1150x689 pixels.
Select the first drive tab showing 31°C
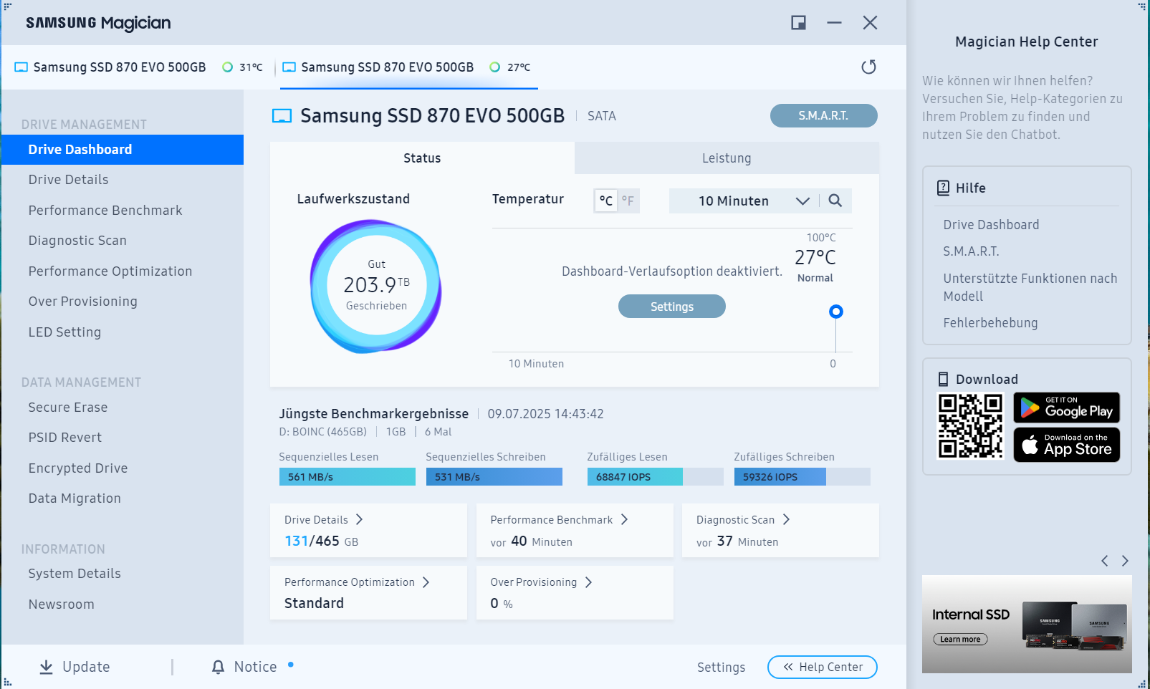click(139, 67)
